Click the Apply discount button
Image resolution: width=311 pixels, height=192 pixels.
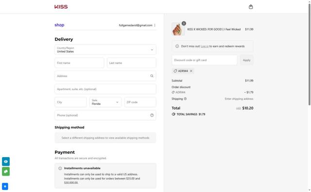(246, 60)
